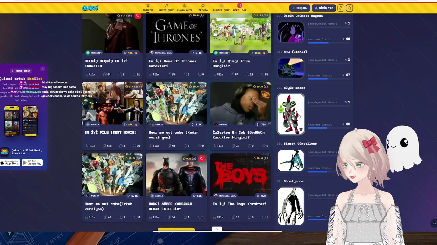The height and width of the screenshot is (245, 437).
Task: Open the App Store download badge
Action: 10,163
